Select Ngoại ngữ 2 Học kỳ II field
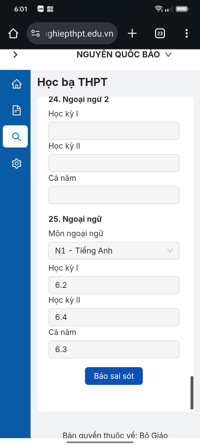 point(114,163)
